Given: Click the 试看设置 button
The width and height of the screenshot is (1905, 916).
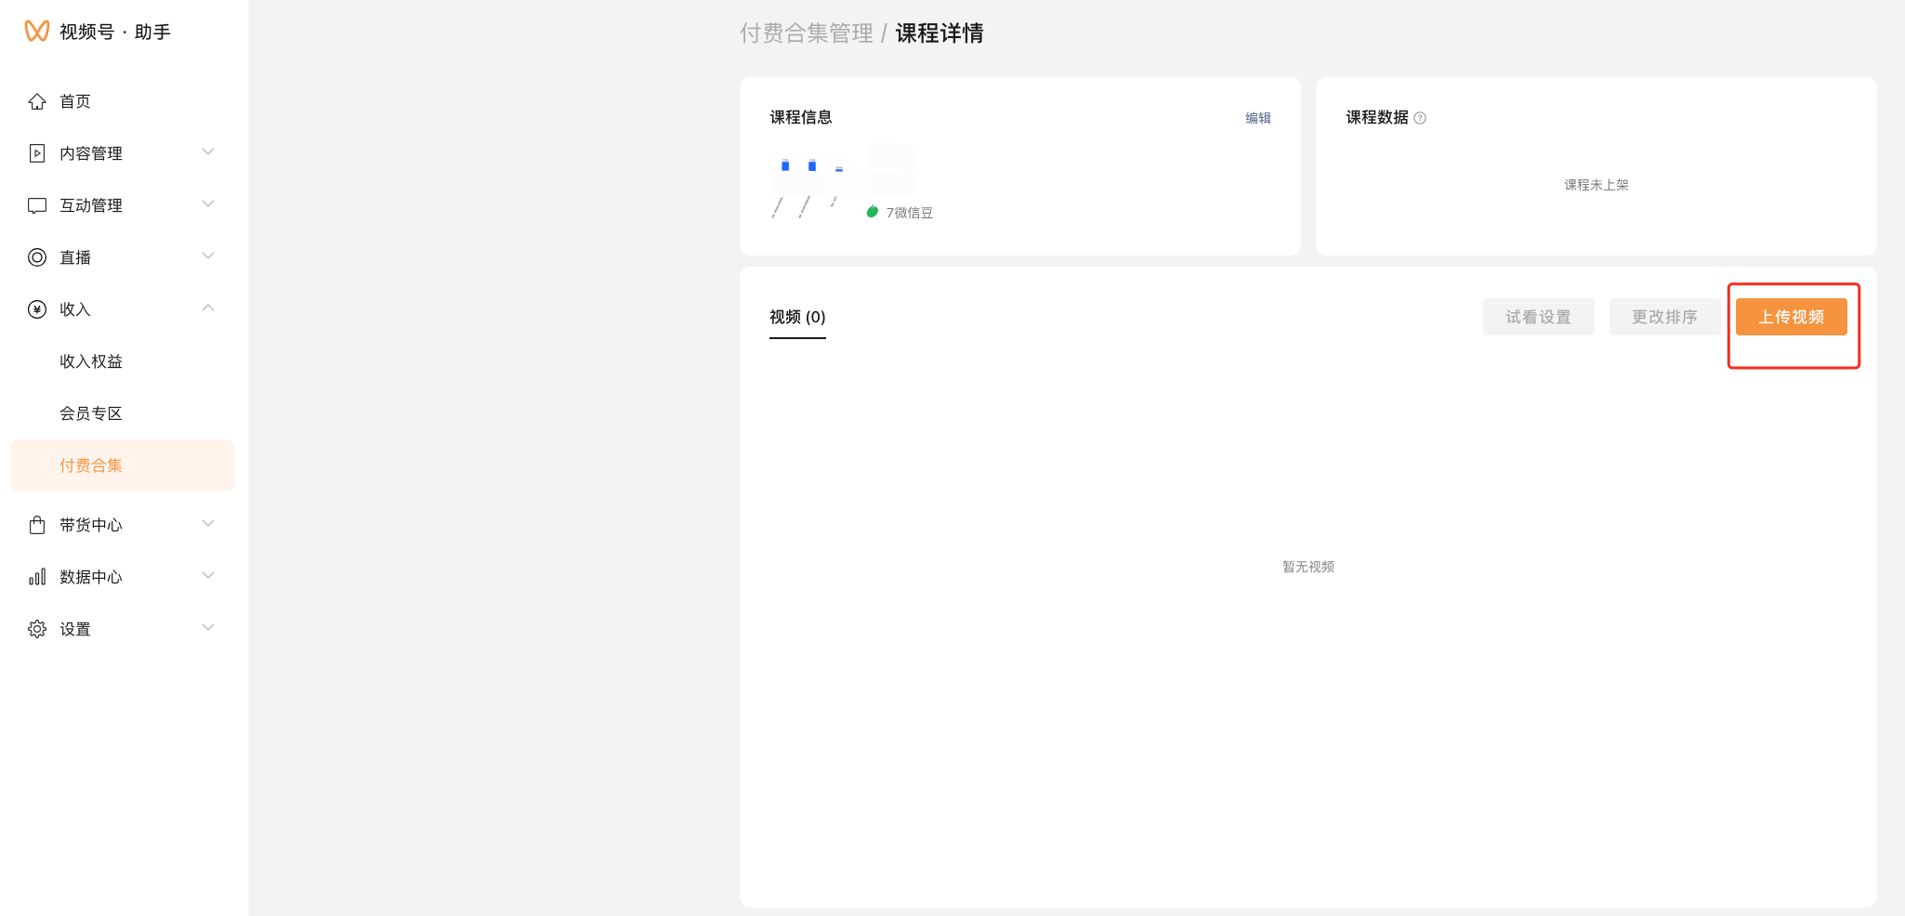Looking at the screenshot, I should [x=1538, y=317].
